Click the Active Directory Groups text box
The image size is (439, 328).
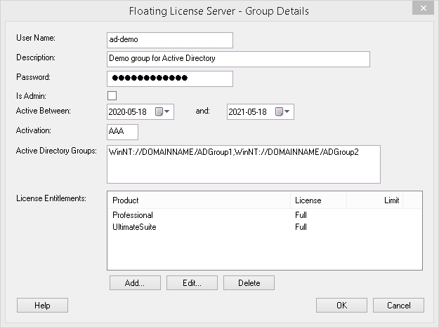(242, 164)
